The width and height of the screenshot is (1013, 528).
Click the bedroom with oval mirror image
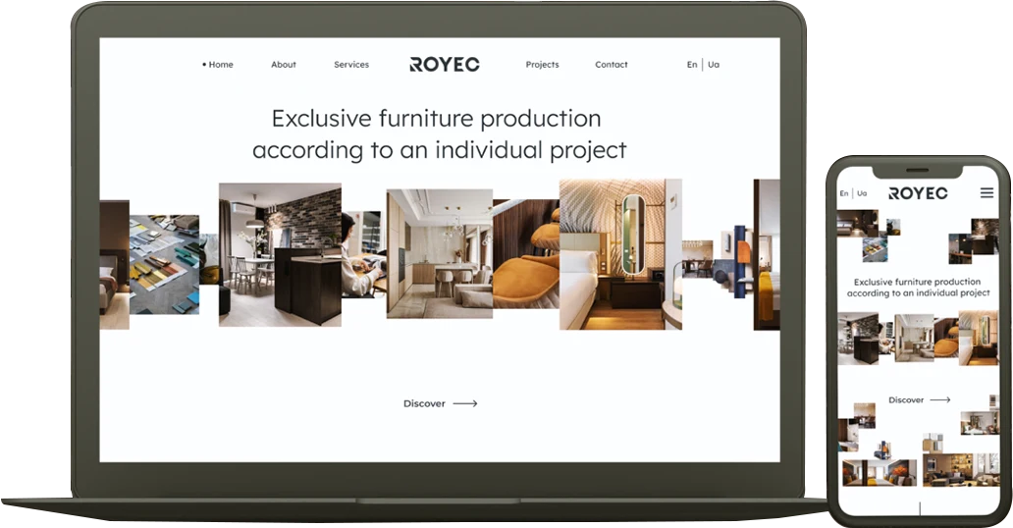(619, 254)
